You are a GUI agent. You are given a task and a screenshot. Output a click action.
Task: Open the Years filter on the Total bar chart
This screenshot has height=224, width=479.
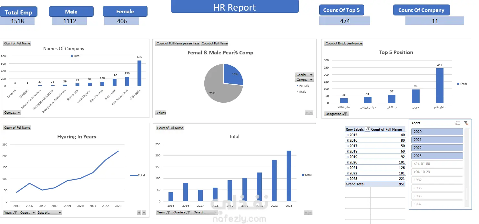click(x=164, y=212)
